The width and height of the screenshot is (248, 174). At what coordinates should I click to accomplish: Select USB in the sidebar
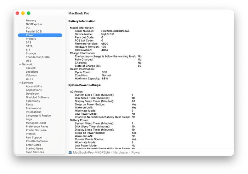pyautogui.click(x=28, y=61)
